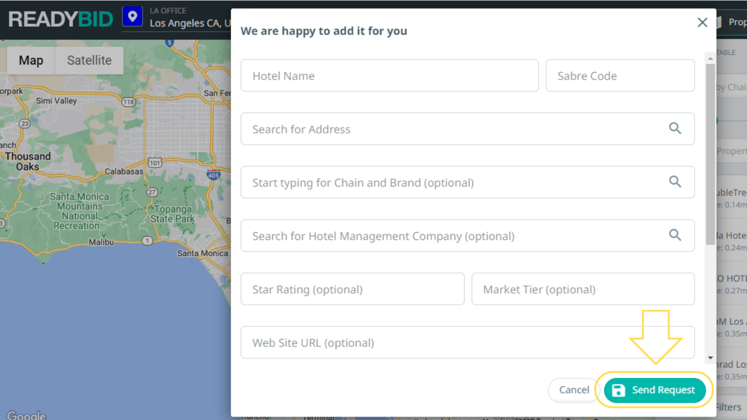Screen dimensions: 747x420
Task: Click search icon in Address field
Action: [675, 128]
